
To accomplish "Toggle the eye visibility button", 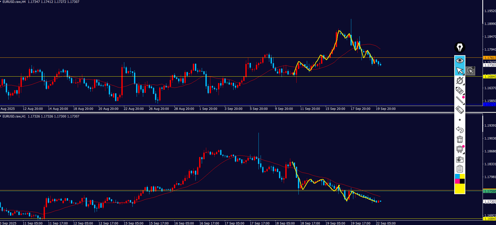I will [459, 61].
